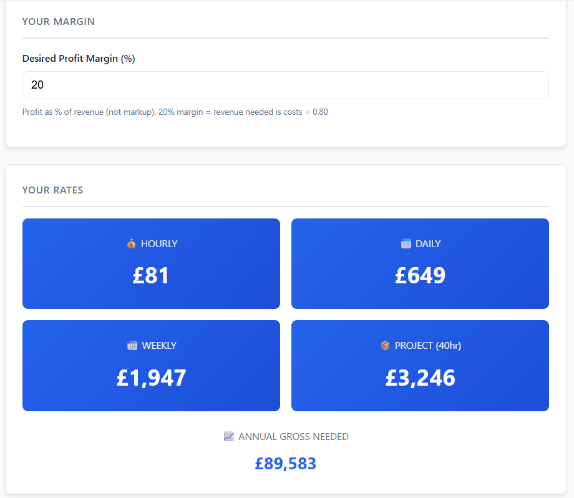Click the money bag icon beside Hourly

[130, 244]
